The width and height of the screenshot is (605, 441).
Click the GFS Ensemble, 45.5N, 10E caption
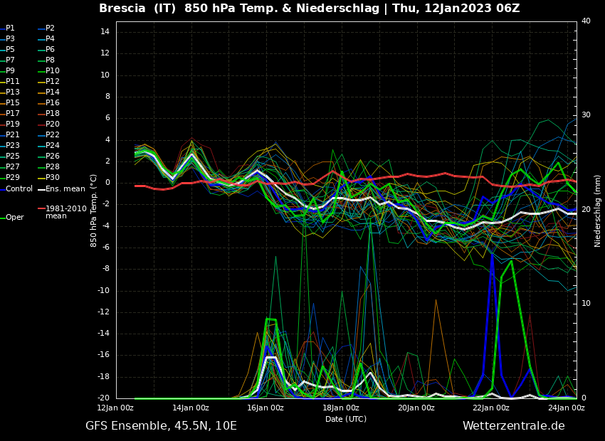161,426
